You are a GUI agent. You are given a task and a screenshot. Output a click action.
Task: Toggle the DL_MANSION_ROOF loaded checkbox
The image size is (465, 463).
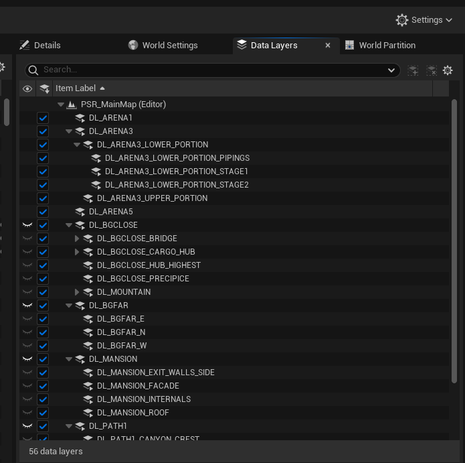(43, 413)
